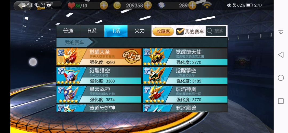This screenshot has height=133, width=288.
Task: Expand the notification pull-down arrow
Action: point(281,31)
